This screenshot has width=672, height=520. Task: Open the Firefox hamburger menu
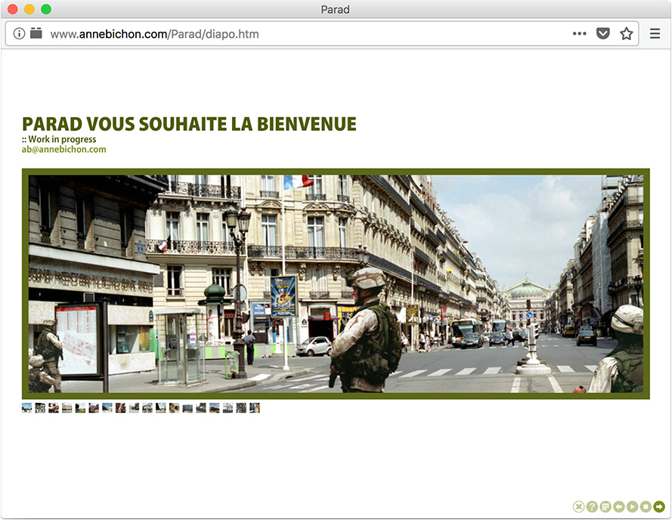[655, 34]
